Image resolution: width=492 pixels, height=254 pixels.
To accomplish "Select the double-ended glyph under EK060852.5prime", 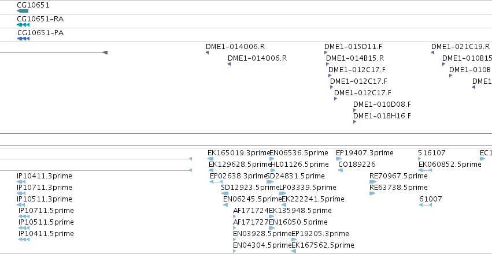I will tap(425, 170).
